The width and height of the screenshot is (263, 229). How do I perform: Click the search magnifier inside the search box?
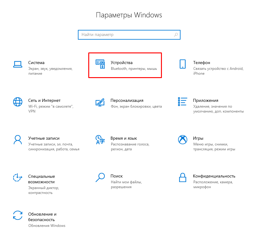tap(176, 35)
